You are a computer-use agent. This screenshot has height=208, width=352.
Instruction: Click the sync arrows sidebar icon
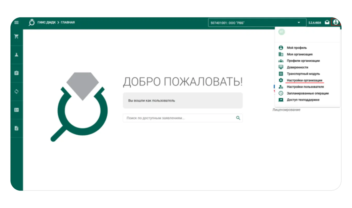coord(16,91)
